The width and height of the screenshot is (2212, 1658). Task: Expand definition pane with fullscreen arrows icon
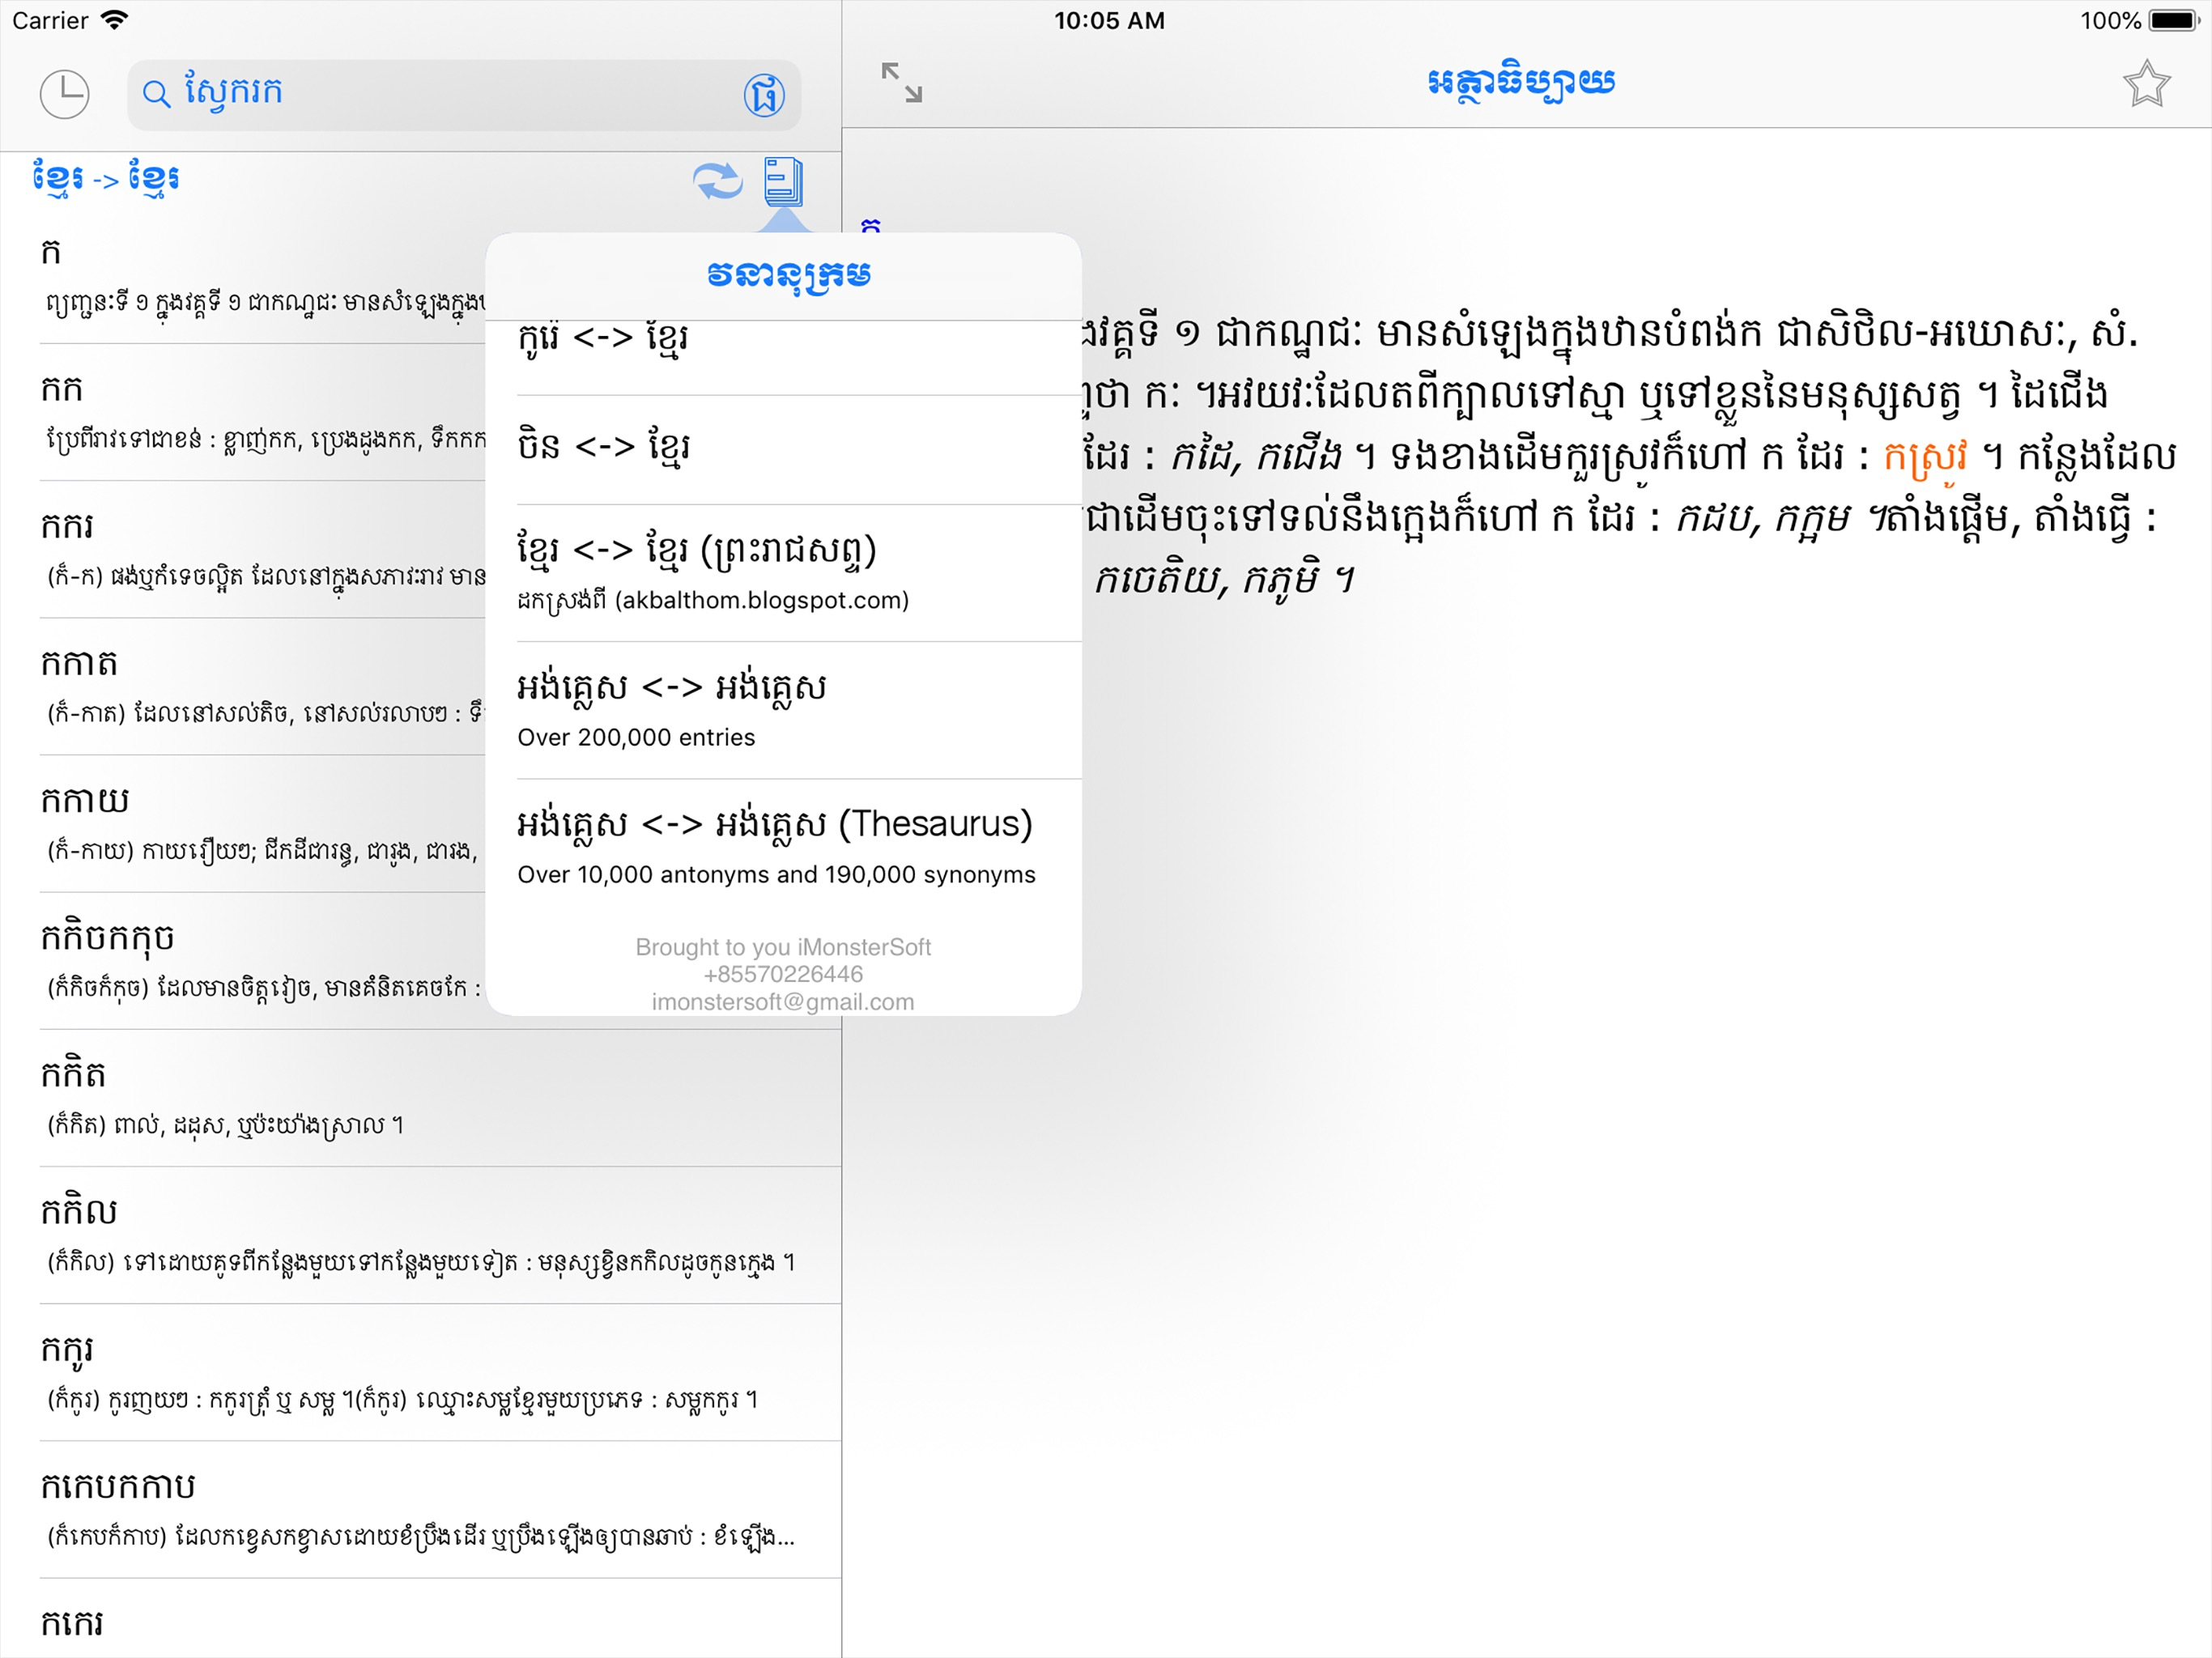coord(901,82)
